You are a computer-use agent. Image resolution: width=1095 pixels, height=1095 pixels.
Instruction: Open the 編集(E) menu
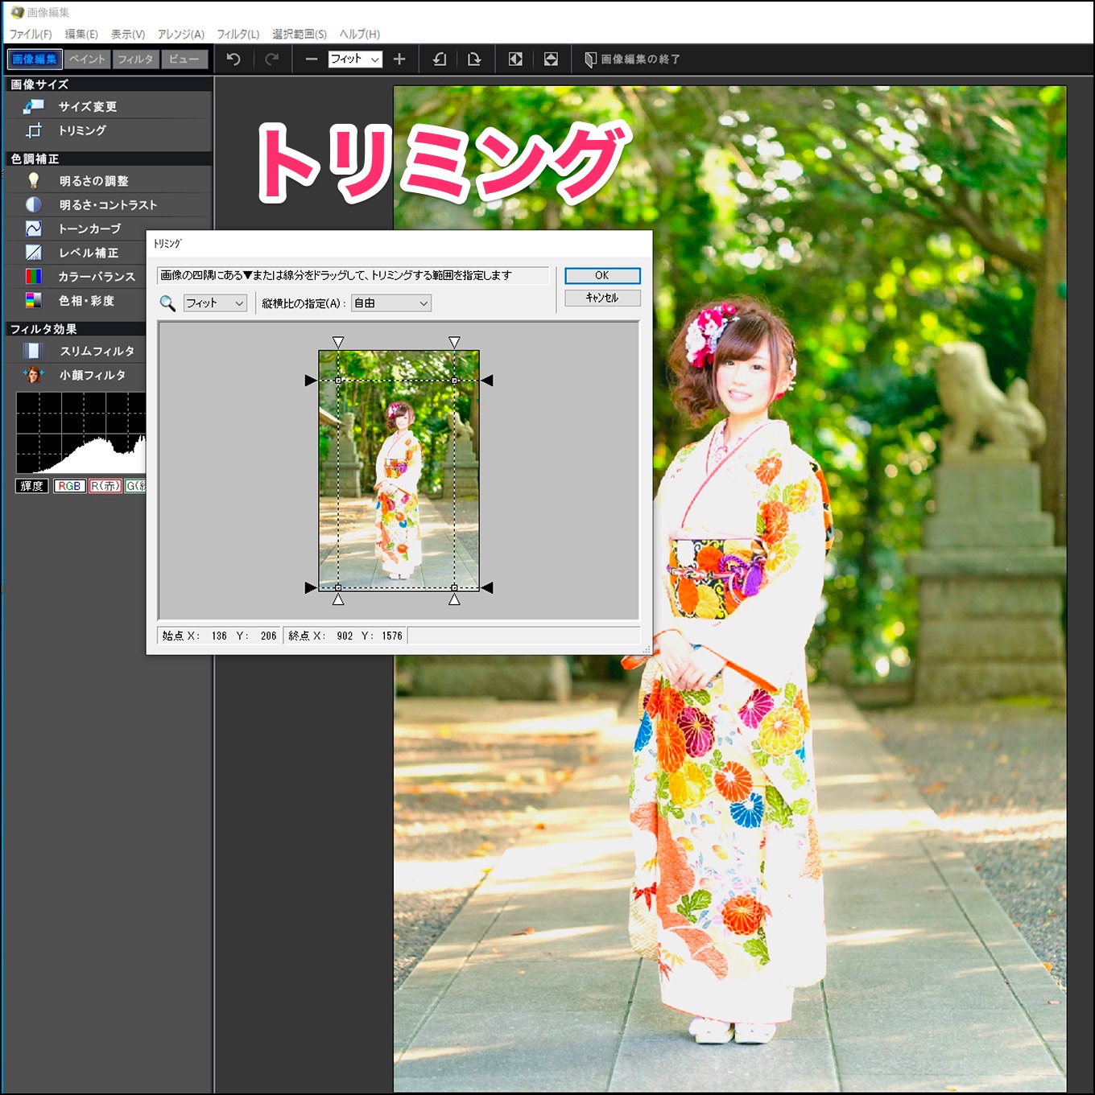click(81, 34)
